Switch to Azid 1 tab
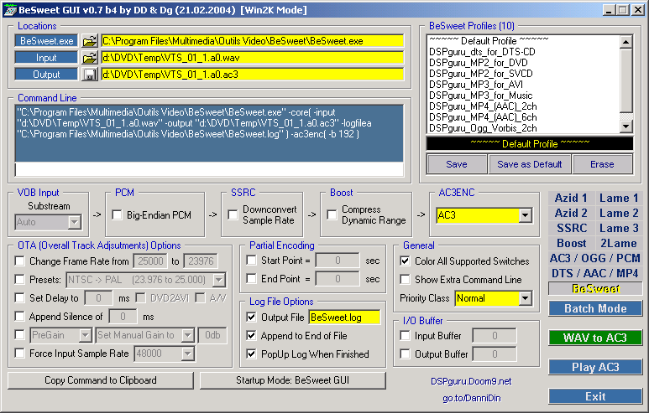This screenshot has width=649, height=413. pyautogui.click(x=571, y=199)
